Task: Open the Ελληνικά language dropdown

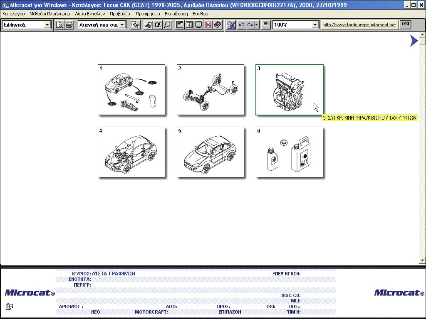Action: point(47,25)
